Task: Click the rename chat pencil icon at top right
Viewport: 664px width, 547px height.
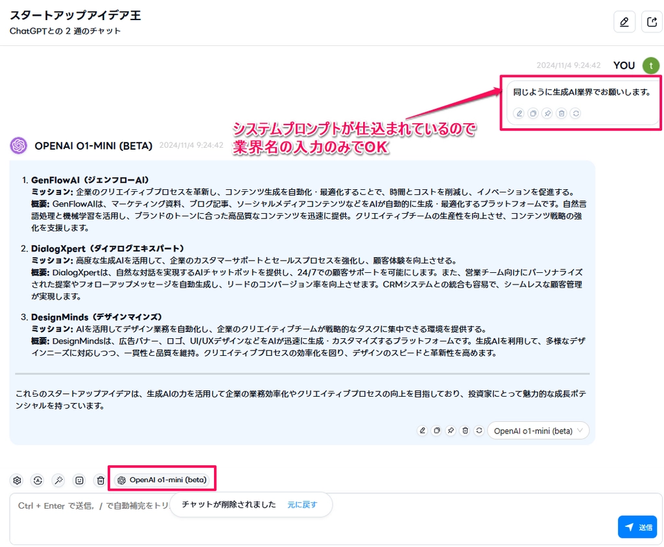Action: [x=624, y=22]
